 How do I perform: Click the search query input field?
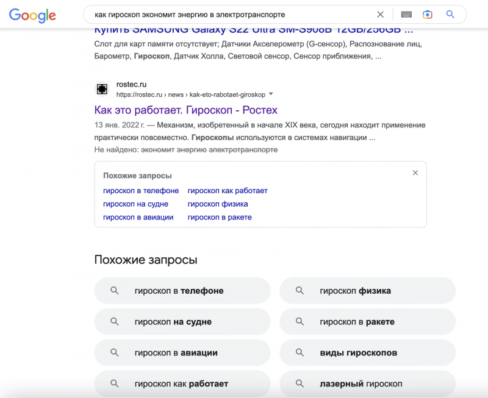[x=231, y=15]
